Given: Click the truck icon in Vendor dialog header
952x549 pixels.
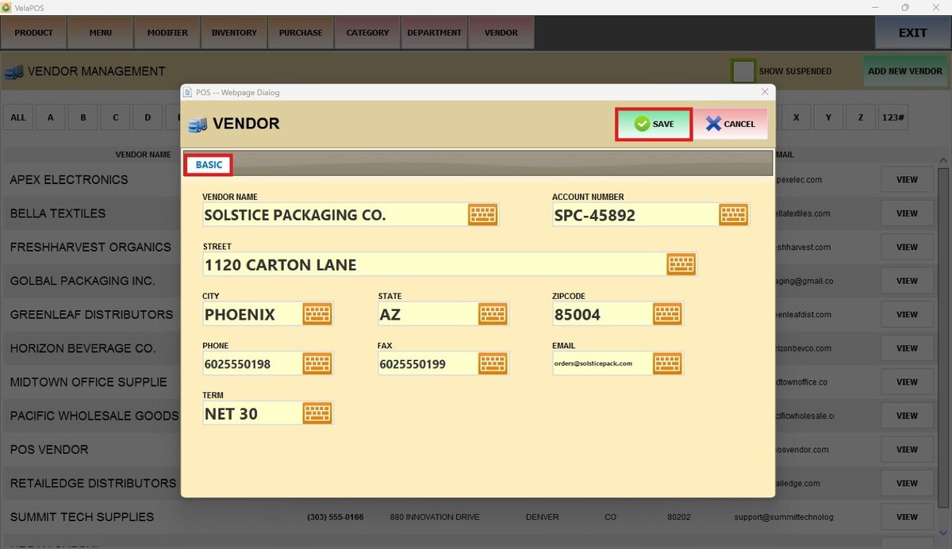Looking at the screenshot, I should pos(198,125).
